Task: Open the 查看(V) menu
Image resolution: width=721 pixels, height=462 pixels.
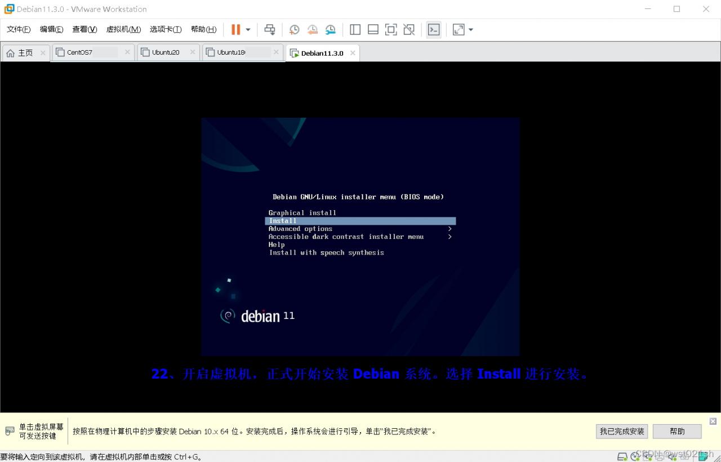Action: click(84, 29)
